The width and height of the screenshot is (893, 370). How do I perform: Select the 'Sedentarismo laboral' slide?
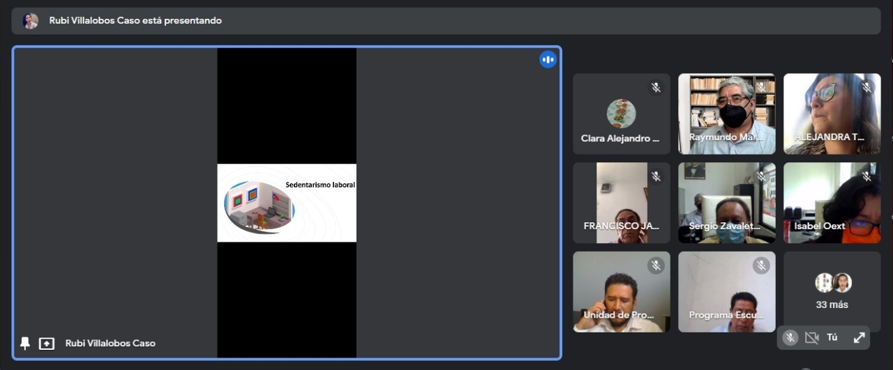287,203
